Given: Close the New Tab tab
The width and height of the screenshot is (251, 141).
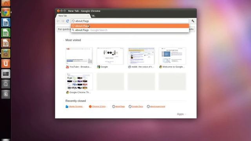Looking at the screenshot, I should click(x=88, y=16).
